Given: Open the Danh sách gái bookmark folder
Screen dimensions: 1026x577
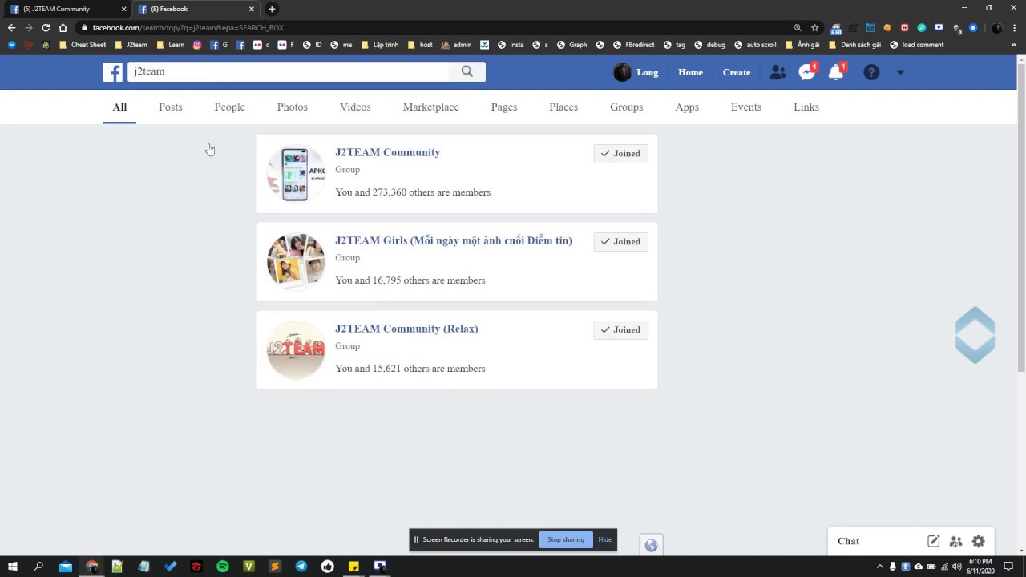Looking at the screenshot, I should point(854,45).
